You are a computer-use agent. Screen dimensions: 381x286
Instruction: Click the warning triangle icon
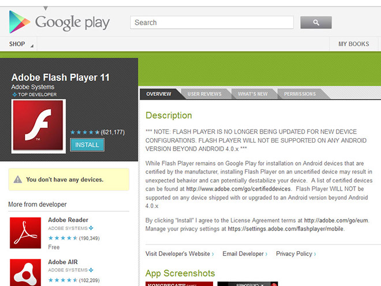pyautogui.click(x=18, y=180)
